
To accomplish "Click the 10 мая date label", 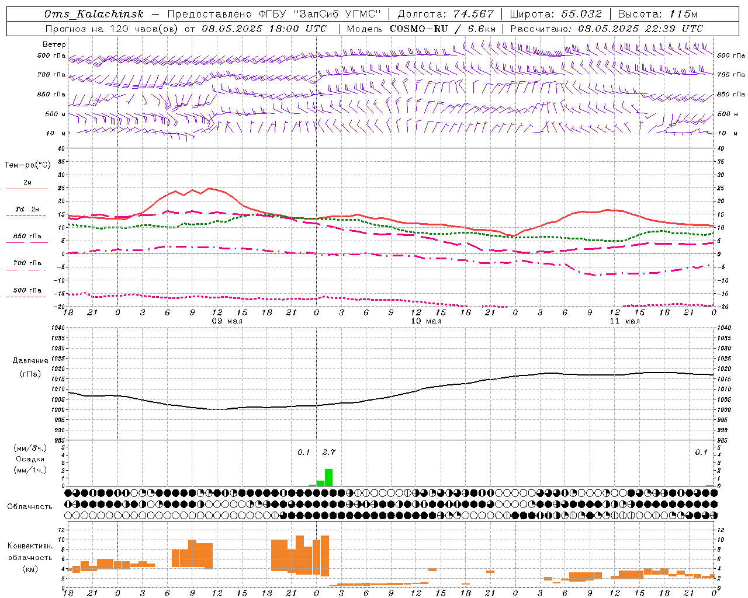I will tap(426, 321).
